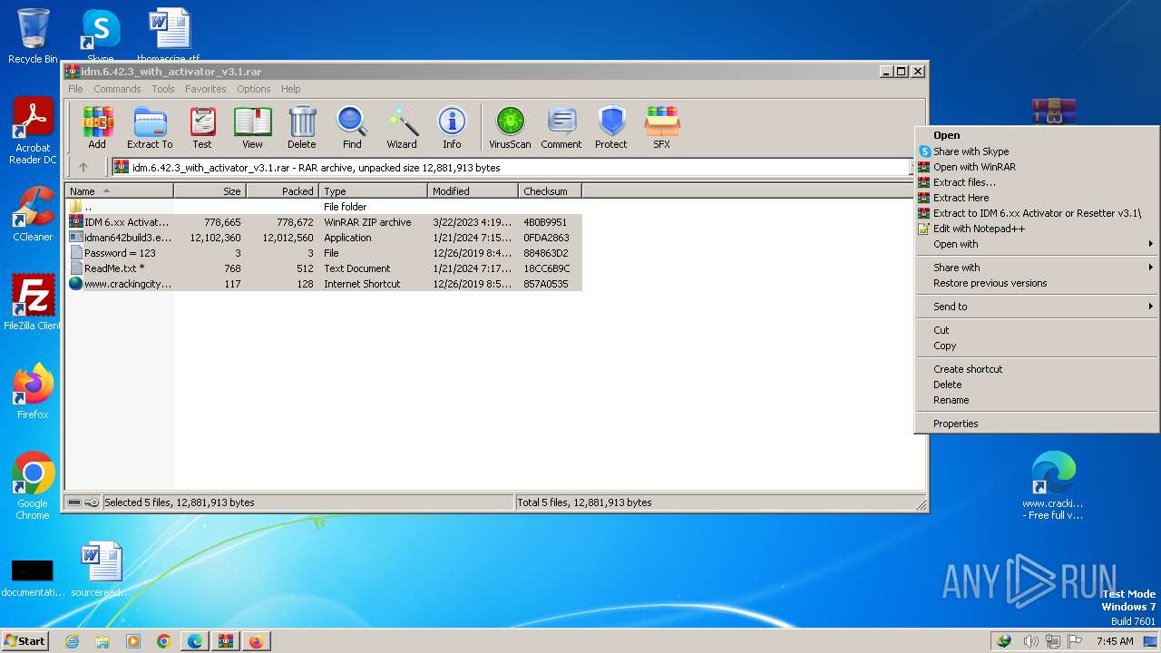Sort by Checksum column header
Viewport: 1161px width, 653px height.
pos(550,191)
